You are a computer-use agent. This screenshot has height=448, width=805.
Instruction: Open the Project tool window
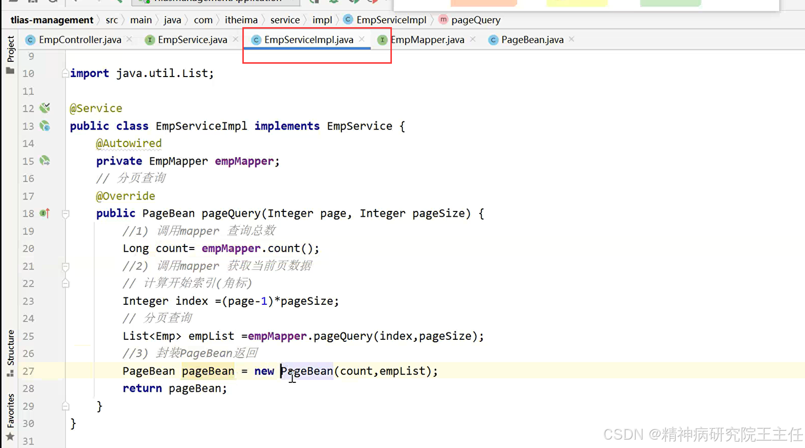coord(10,47)
